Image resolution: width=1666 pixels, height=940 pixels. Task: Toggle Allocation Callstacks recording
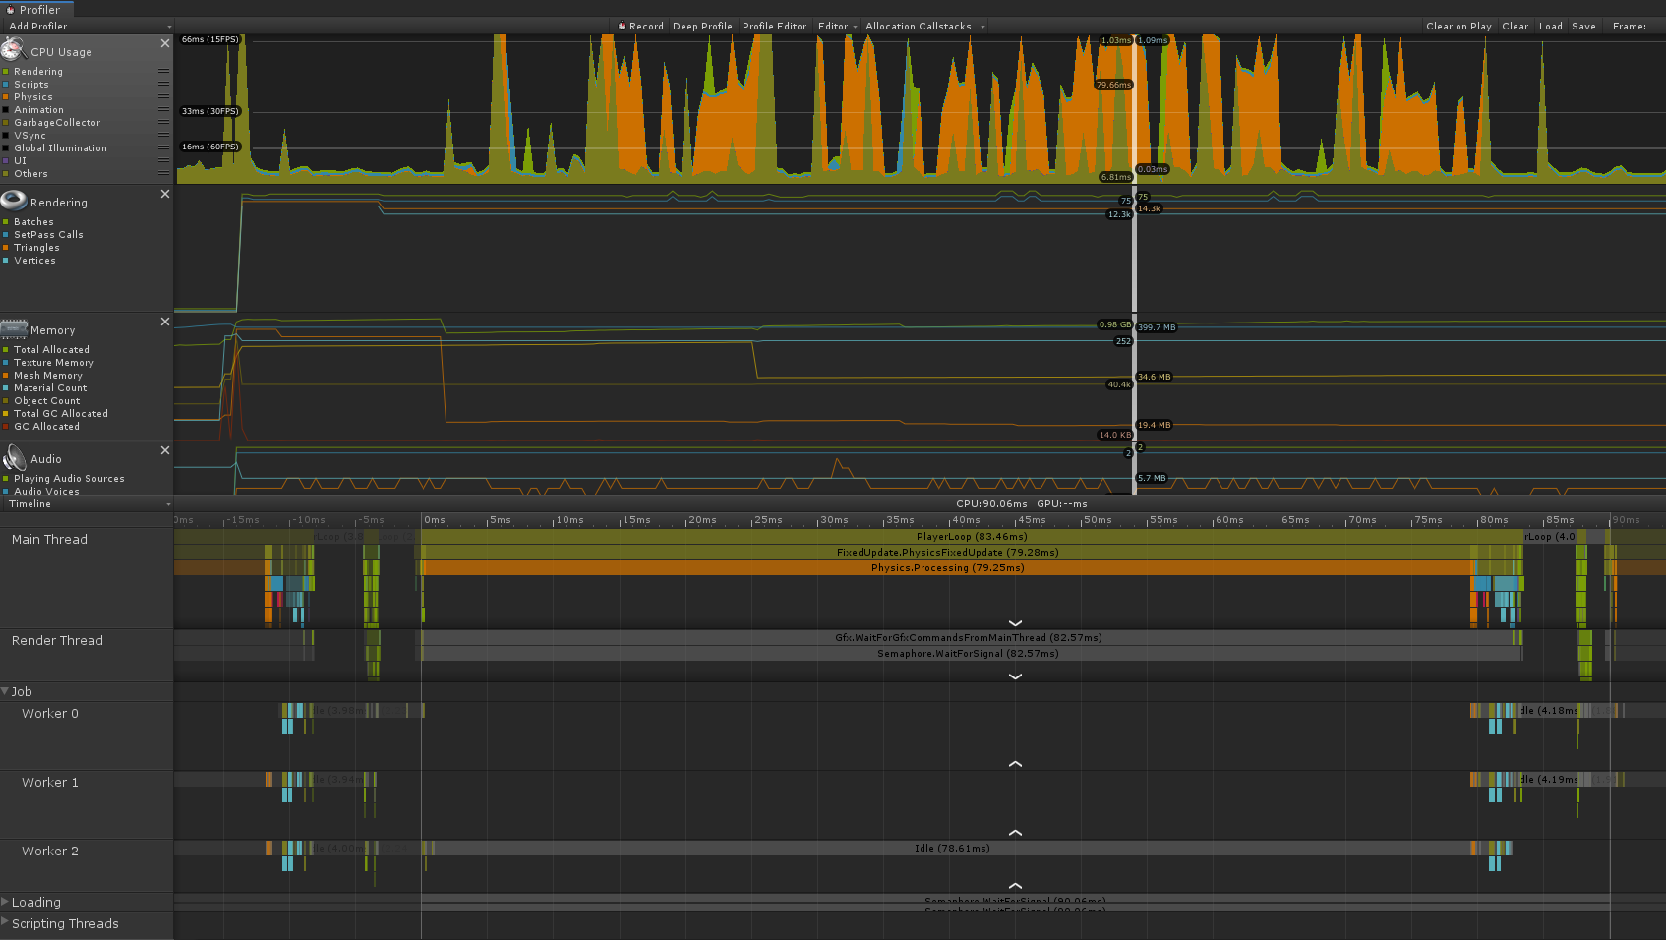point(919,27)
